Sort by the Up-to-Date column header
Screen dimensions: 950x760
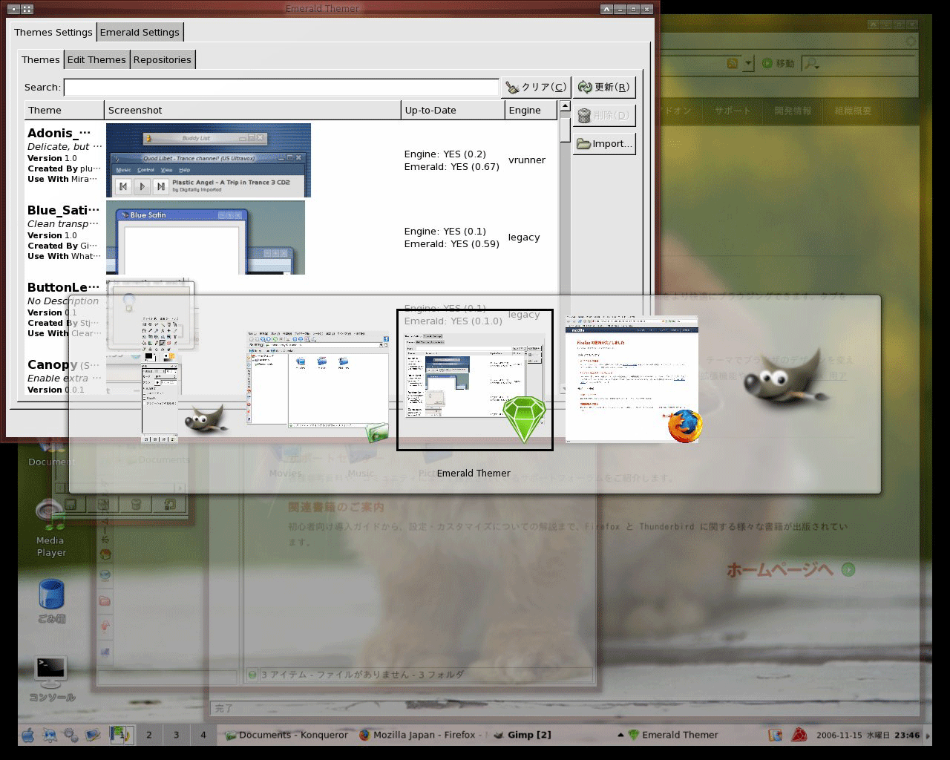[453, 110]
